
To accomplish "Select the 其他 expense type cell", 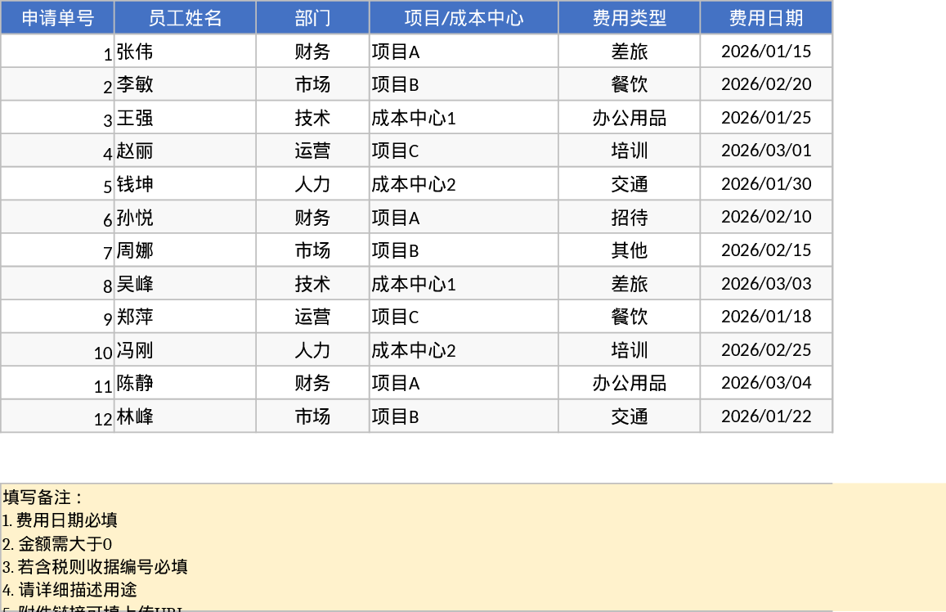I will point(629,250).
